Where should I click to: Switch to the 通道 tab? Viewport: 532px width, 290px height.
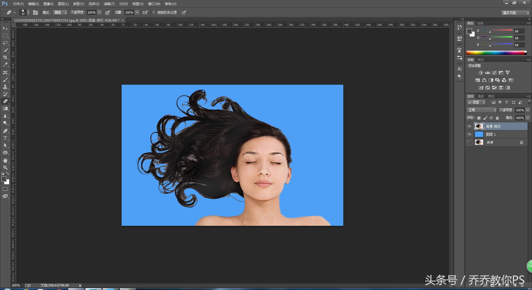pos(481,96)
